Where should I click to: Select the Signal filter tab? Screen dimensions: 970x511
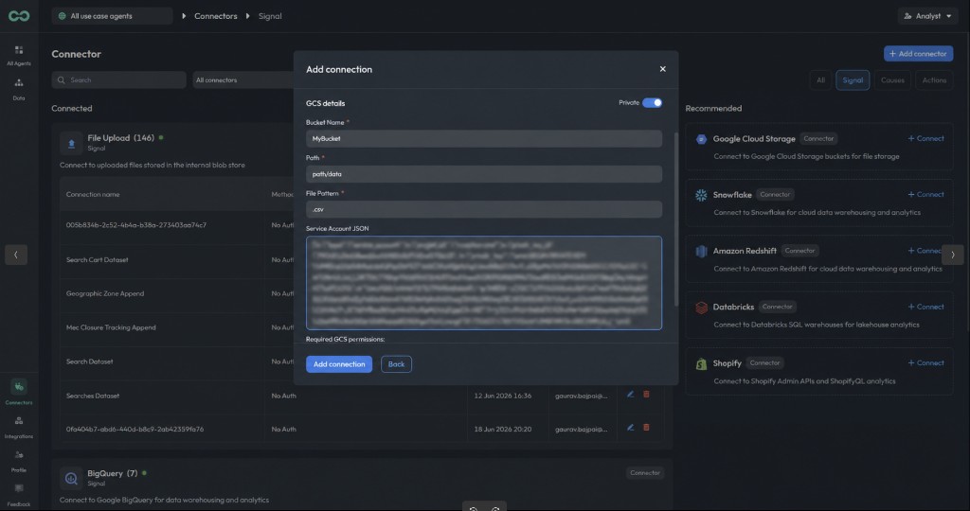[x=853, y=79]
